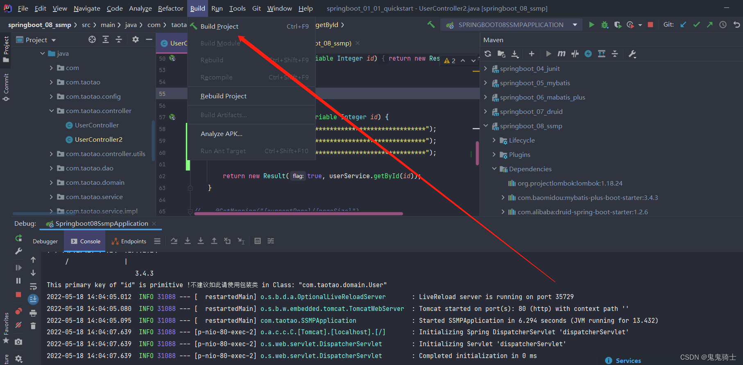The width and height of the screenshot is (743, 365).
Task: Collapse com.taotao.controller package
Action: tap(51, 111)
